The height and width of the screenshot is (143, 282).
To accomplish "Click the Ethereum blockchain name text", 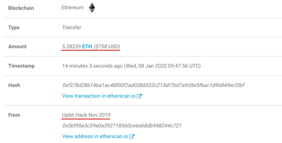I will [x=72, y=8].
